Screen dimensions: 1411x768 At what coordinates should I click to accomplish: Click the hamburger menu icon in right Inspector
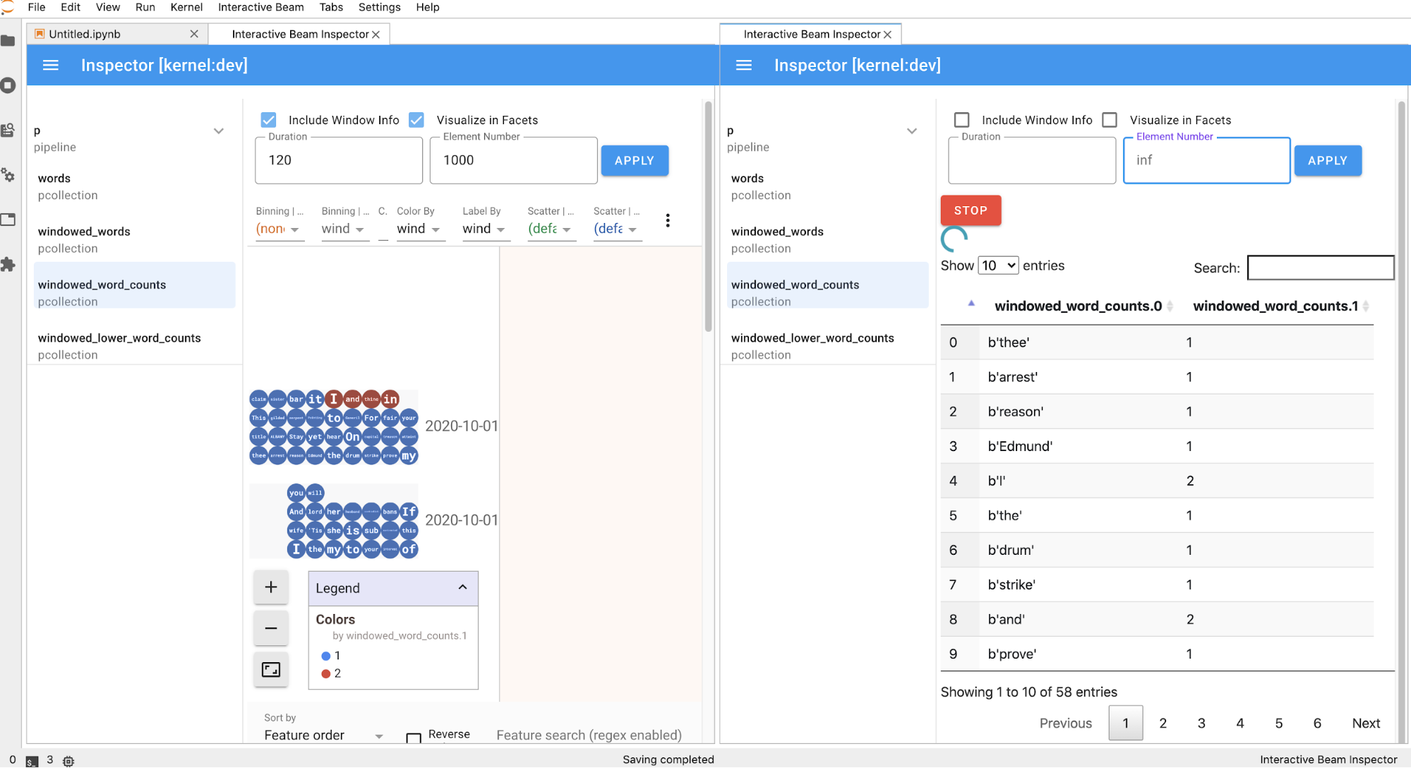[x=743, y=65]
